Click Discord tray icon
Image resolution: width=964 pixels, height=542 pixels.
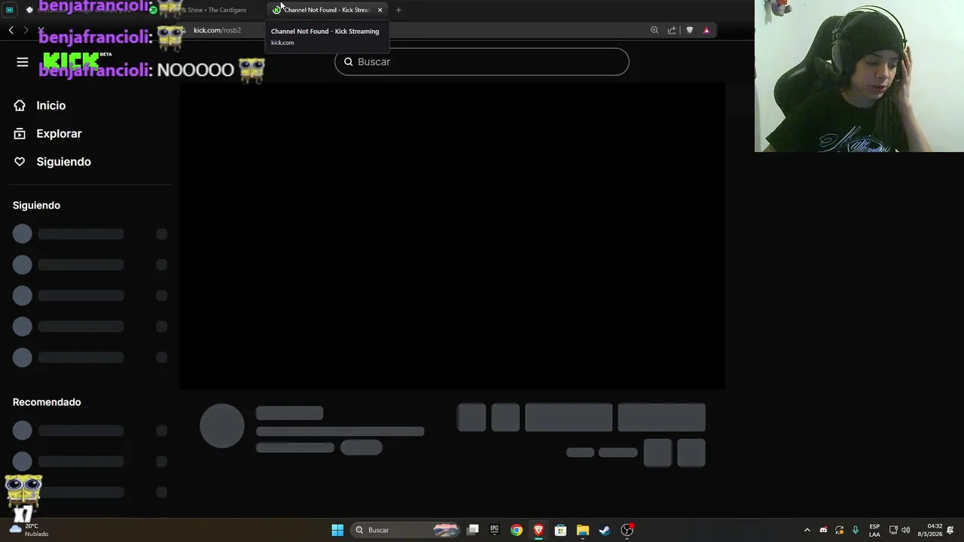point(823,530)
